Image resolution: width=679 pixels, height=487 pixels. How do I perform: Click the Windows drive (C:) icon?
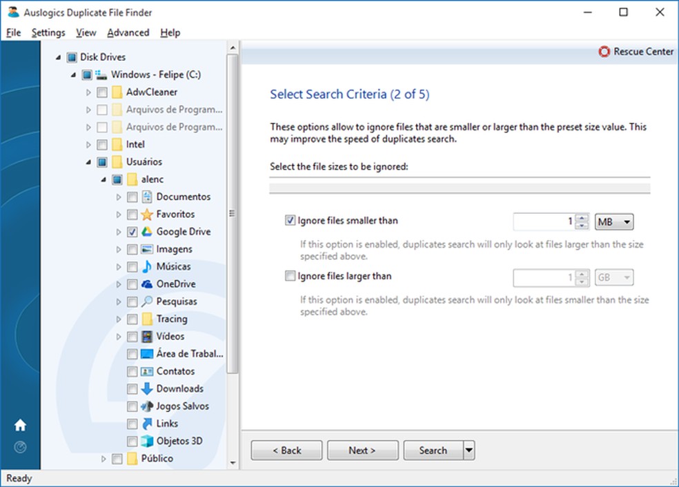(x=101, y=75)
